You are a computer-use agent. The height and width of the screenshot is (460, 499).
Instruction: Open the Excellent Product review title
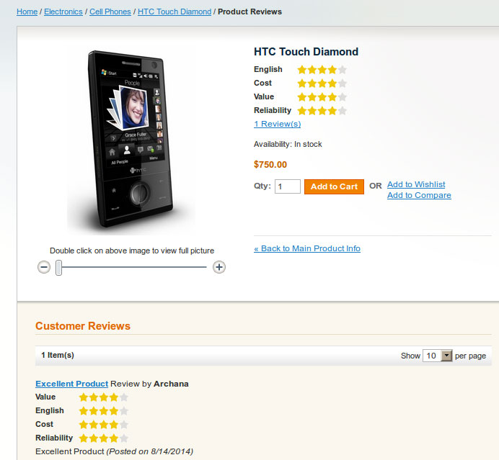coord(71,384)
